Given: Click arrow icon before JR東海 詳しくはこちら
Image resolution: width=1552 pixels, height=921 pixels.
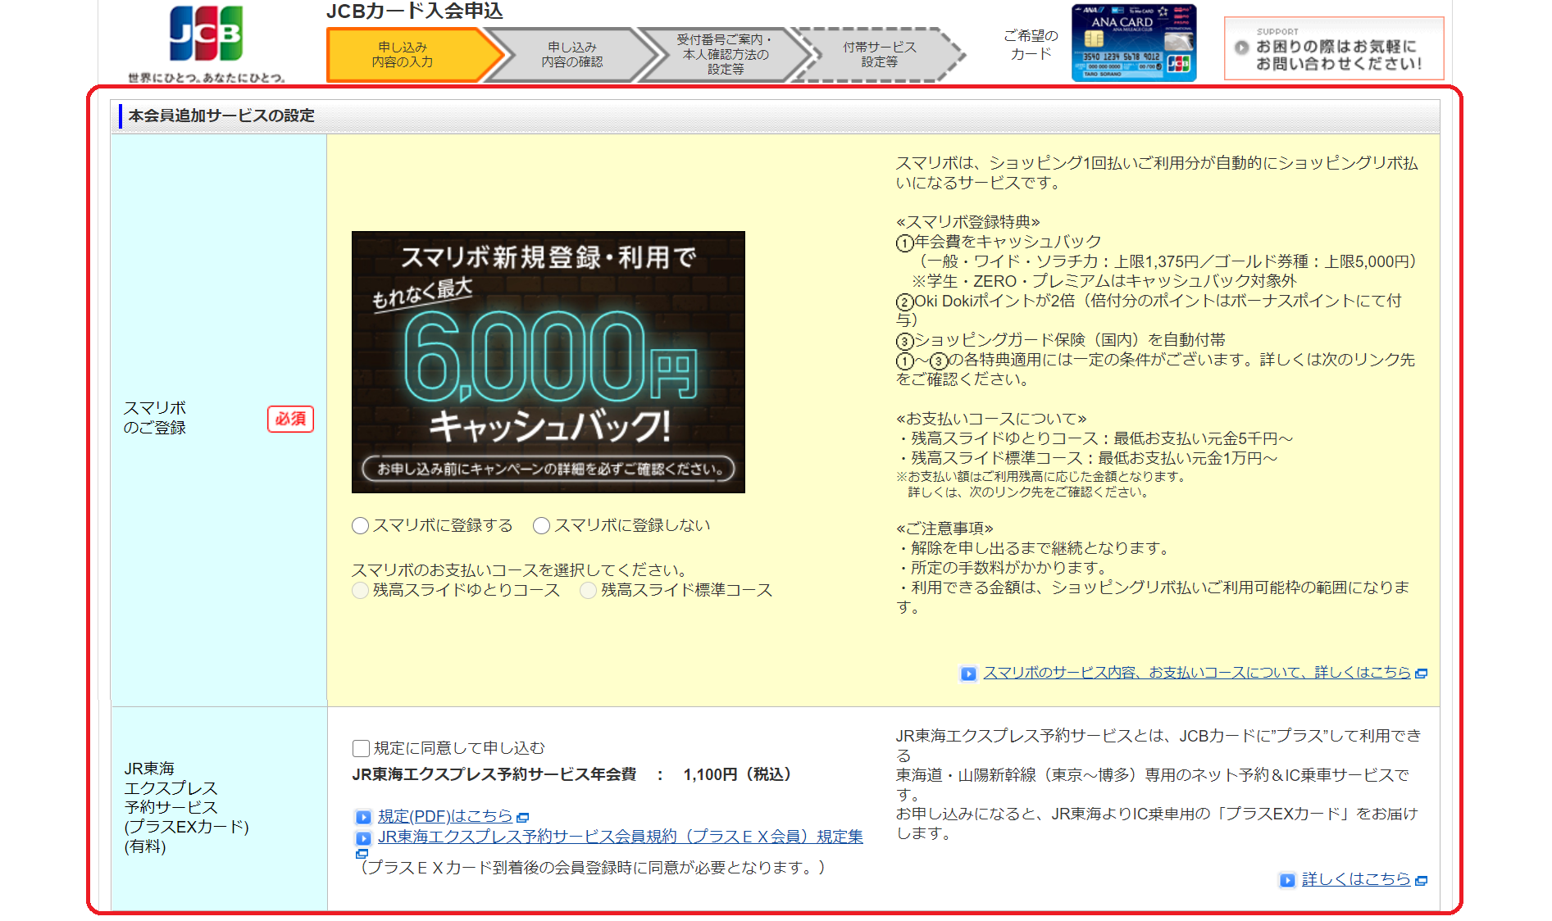Looking at the screenshot, I should coord(1287,880).
